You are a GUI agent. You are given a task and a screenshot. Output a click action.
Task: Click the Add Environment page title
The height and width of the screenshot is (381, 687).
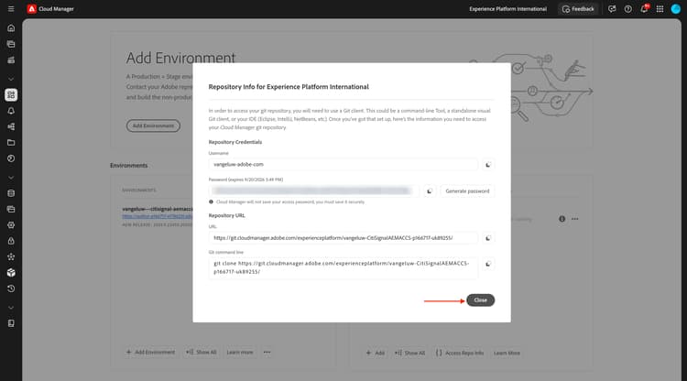click(x=180, y=58)
